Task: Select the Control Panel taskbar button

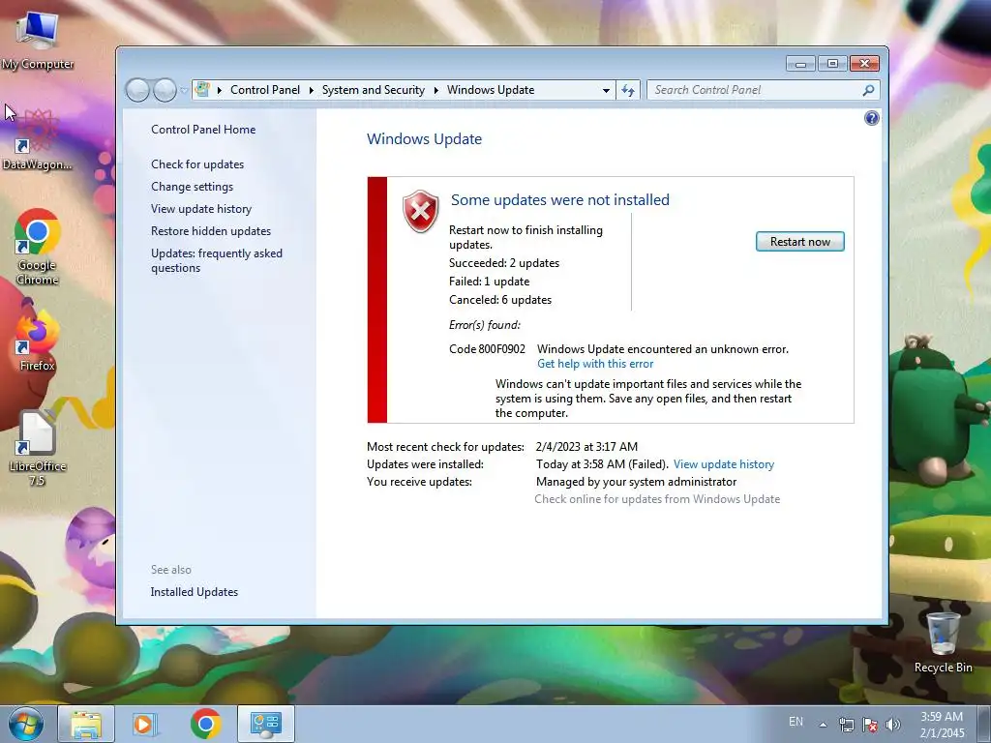Action: (265, 724)
